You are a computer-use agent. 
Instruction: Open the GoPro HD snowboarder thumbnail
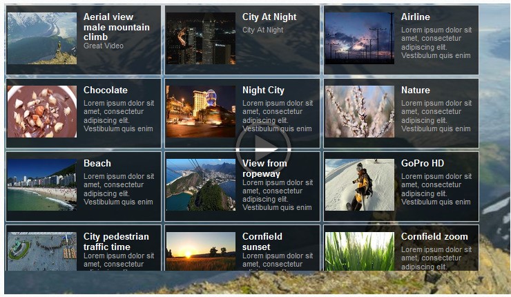pyautogui.click(x=360, y=185)
